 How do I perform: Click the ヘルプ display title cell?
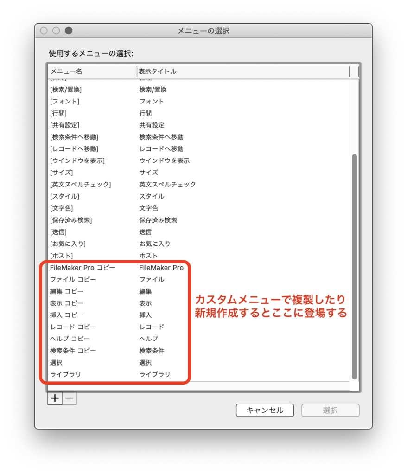(149, 339)
